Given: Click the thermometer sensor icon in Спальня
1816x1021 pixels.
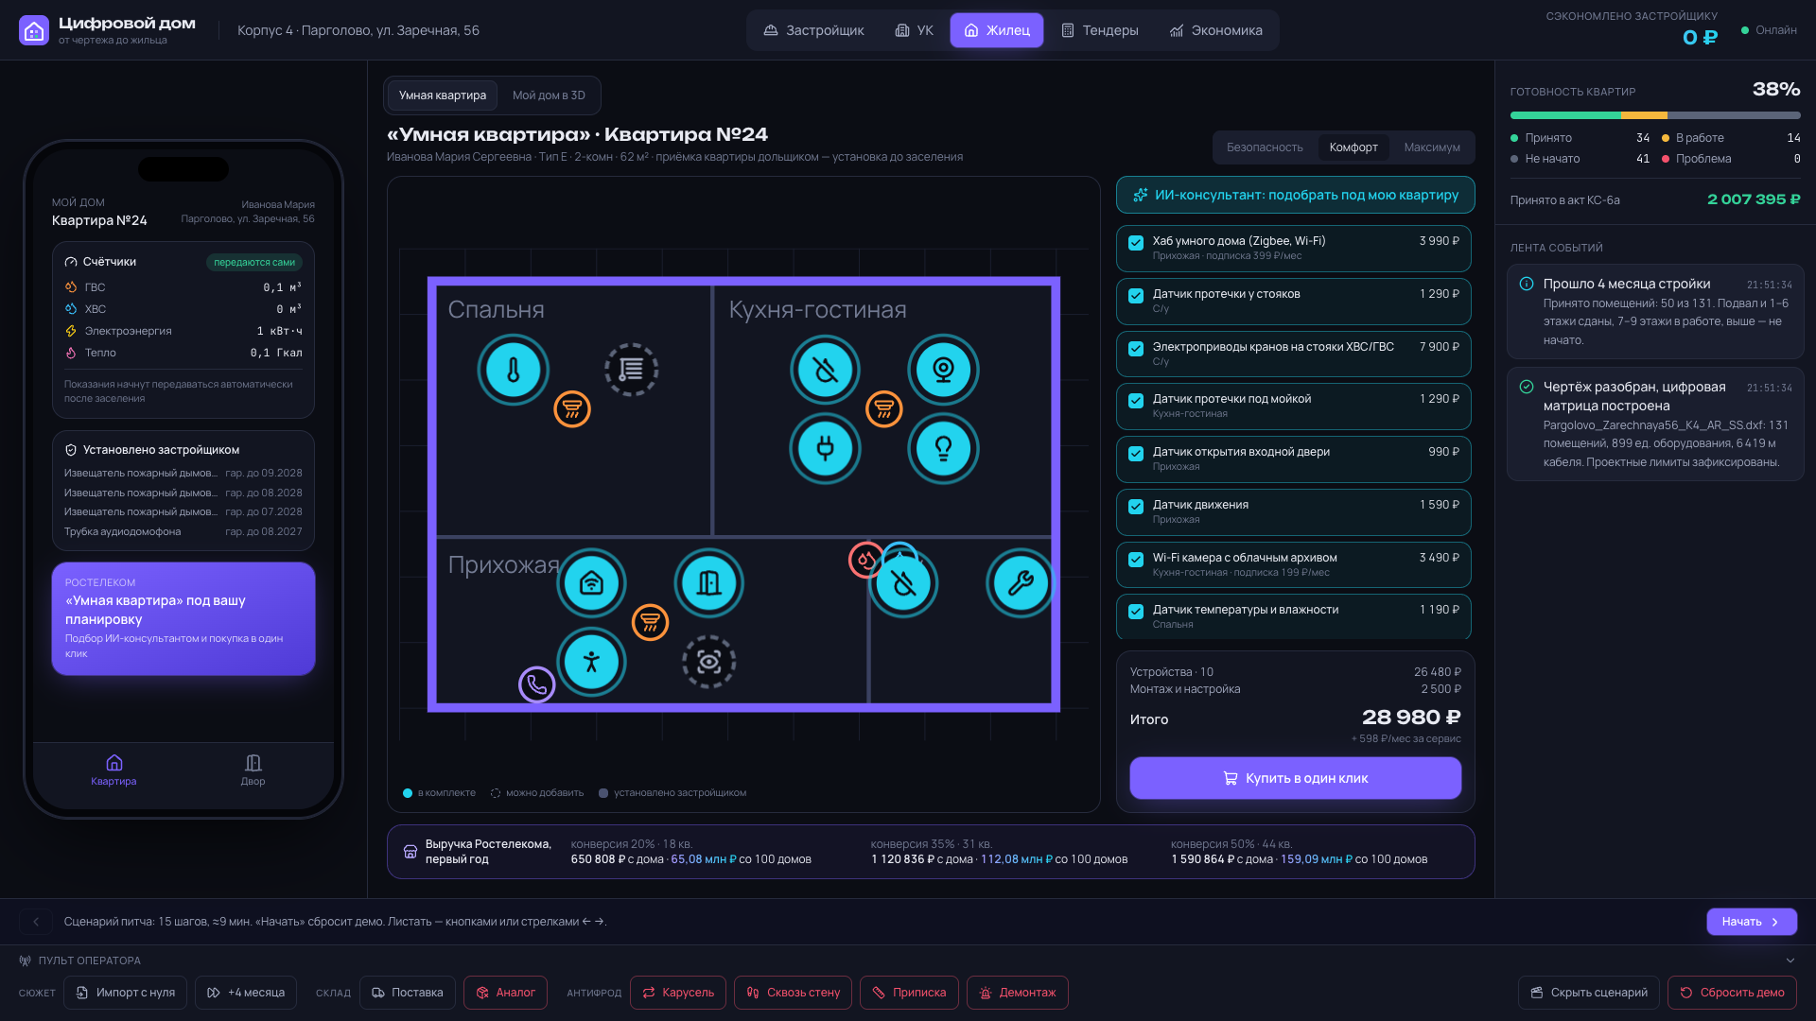Looking at the screenshot, I should point(514,370).
